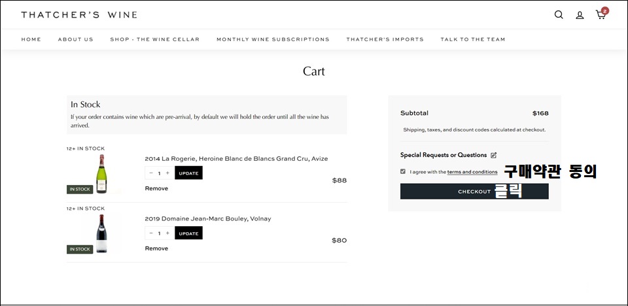
Task: Click the Special Requests edit pencil icon
Action: pyautogui.click(x=493, y=155)
